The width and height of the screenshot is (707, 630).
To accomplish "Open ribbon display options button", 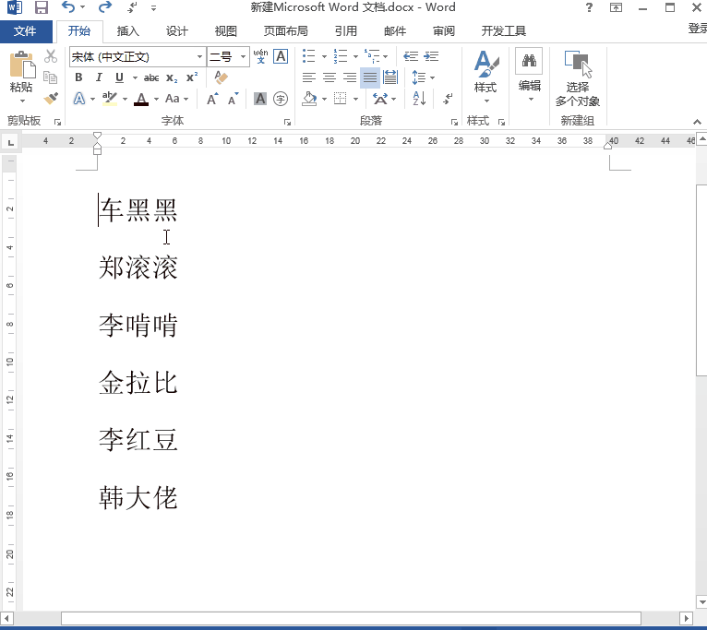I will click(616, 7).
